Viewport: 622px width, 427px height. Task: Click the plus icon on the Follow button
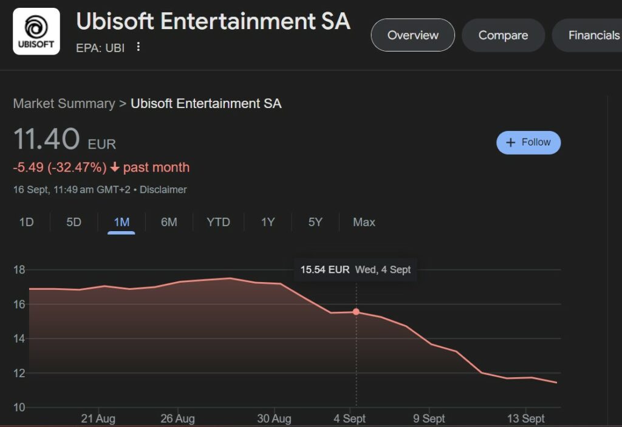tap(510, 143)
